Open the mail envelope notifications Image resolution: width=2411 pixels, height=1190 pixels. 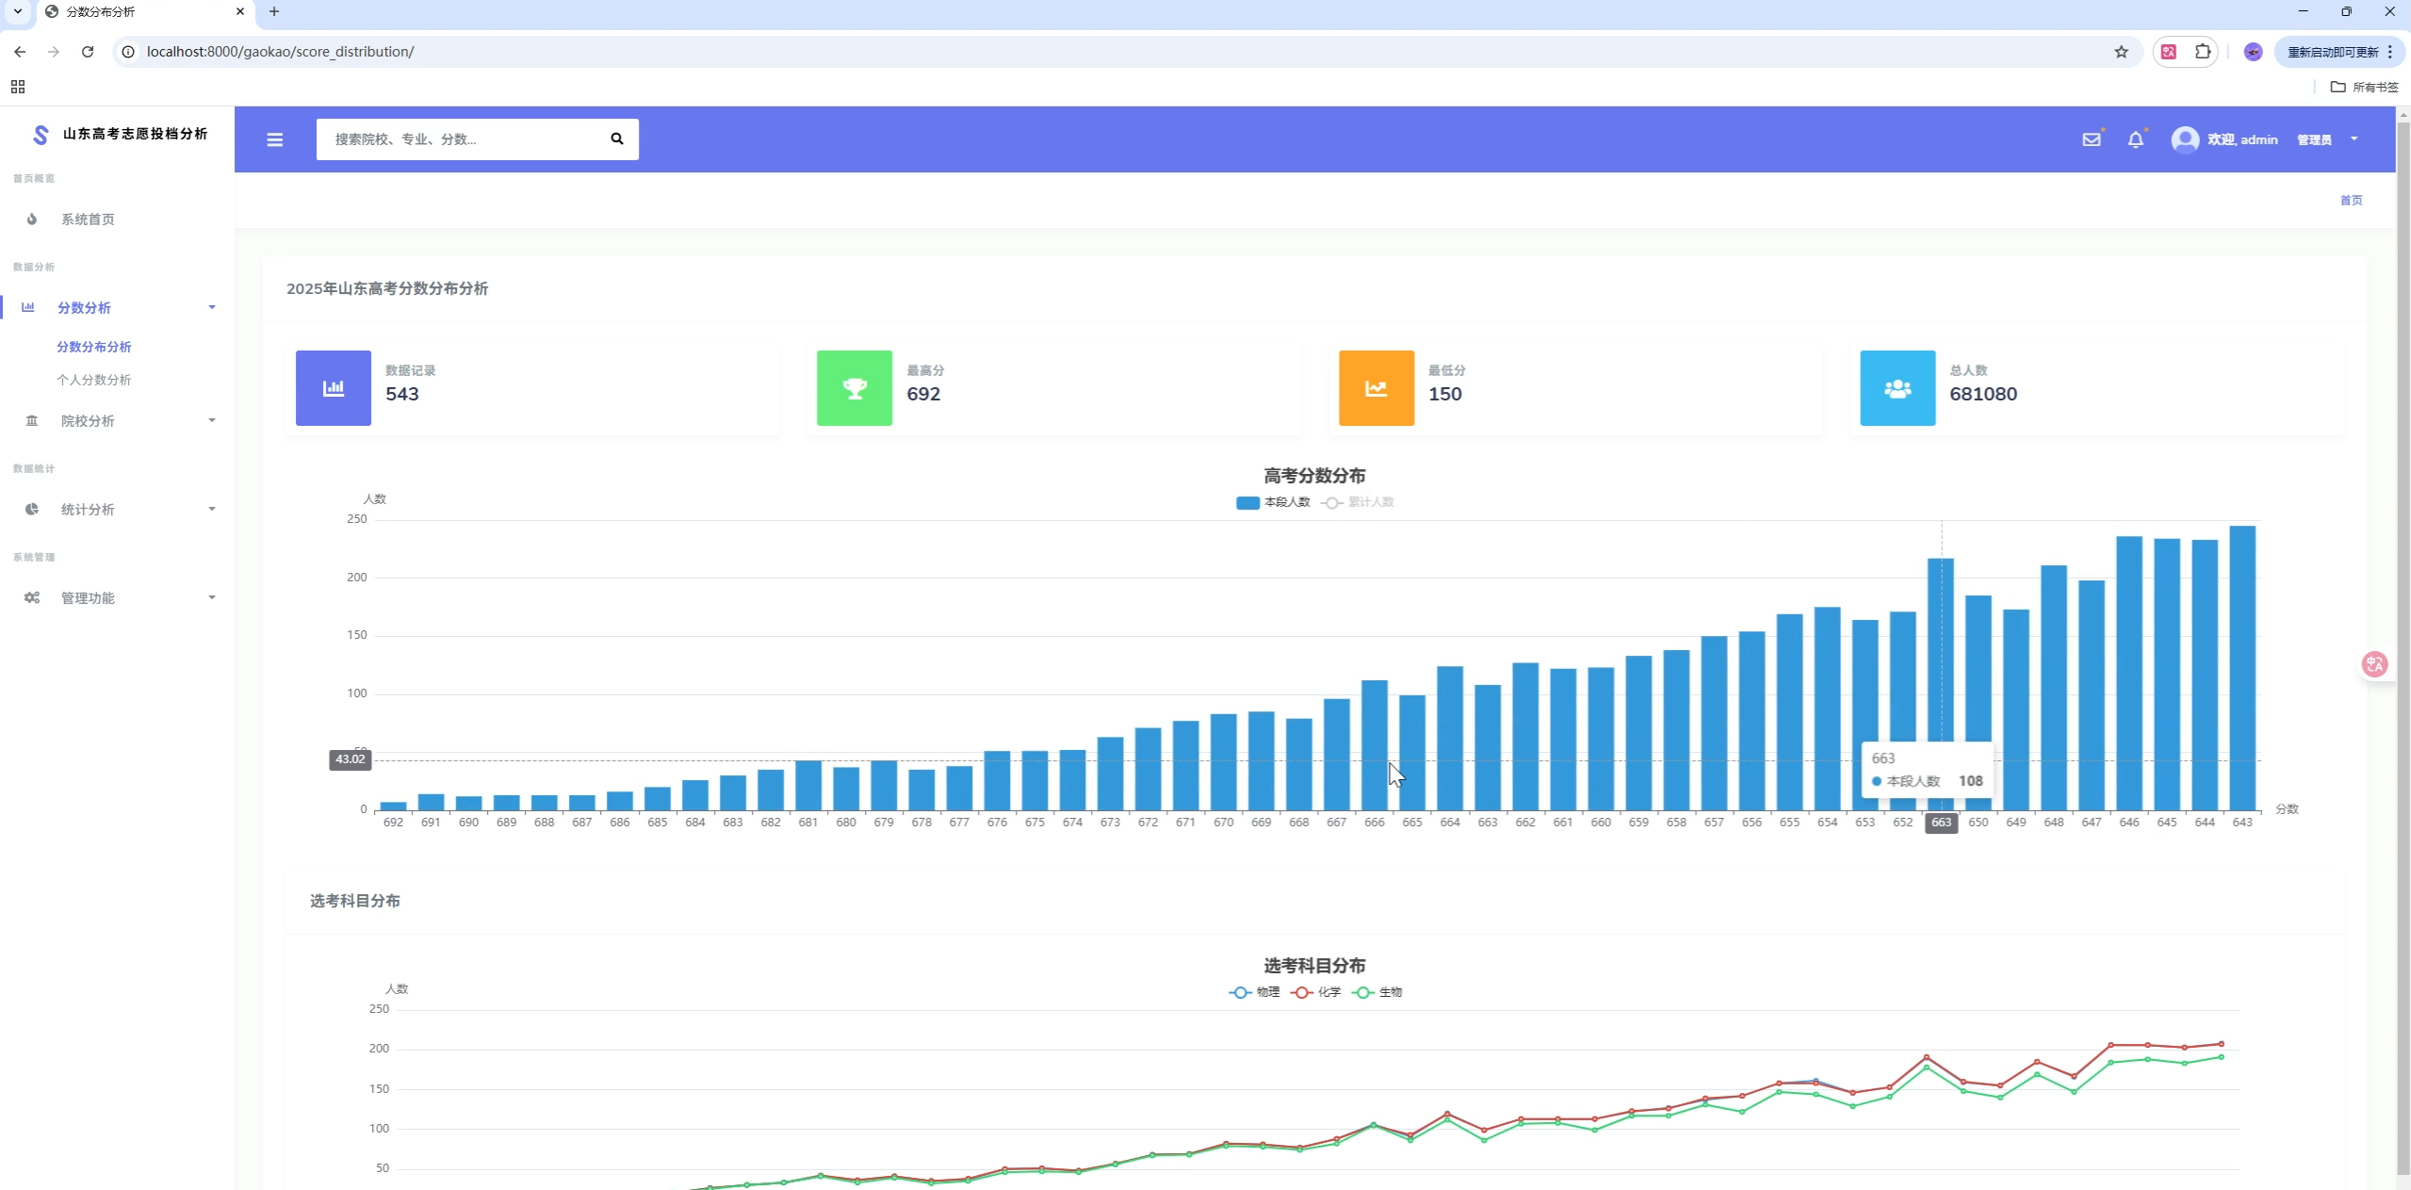(2092, 139)
